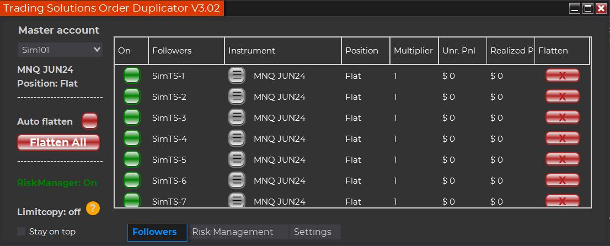Open the instrument menu icon for SimTS-5
Screen dimensions: 610x246
coord(237,159)
